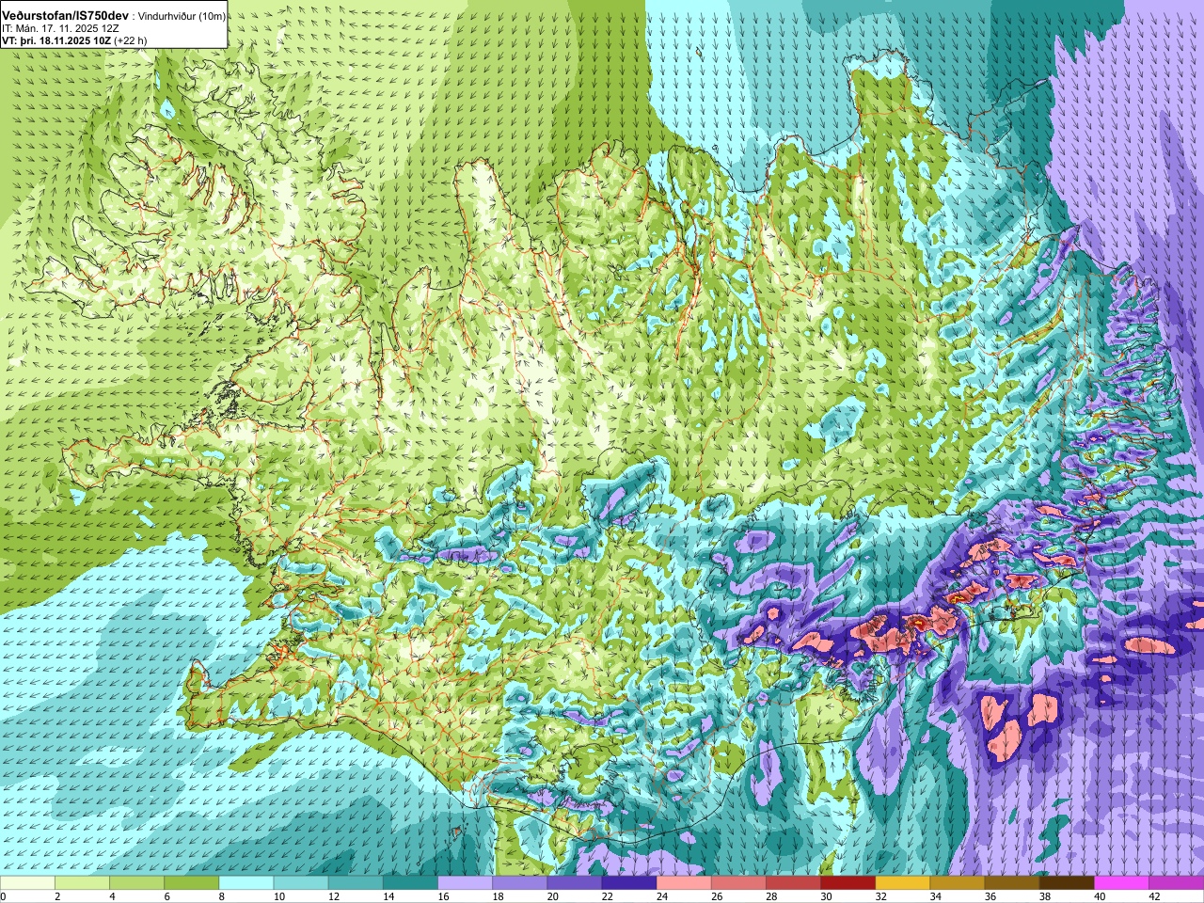Click the legend scale number 16
1204x903 pixels.
(x=443, y=897)
